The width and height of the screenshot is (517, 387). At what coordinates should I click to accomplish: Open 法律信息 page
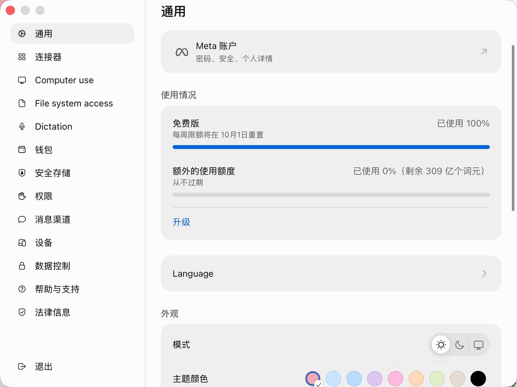click(72, 312)
